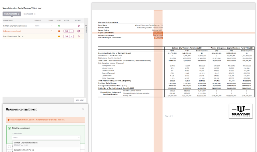Image resolution: width=257 pixels, height=152 pixels.
Task: Edit the Carob Investment Pte Ltd row
Action: [66, 36]
